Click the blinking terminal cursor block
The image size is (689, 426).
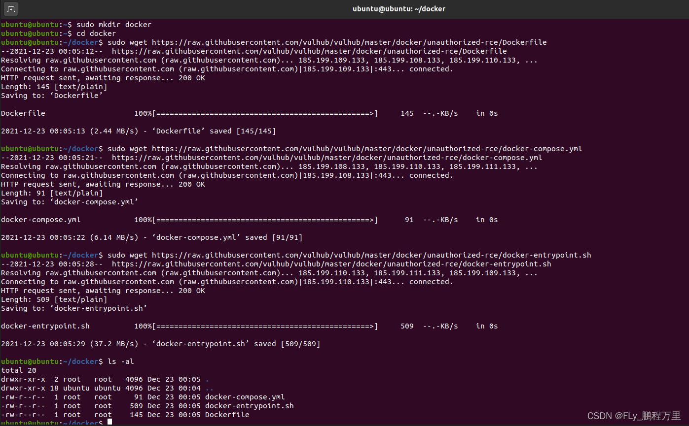pos(109,421)
